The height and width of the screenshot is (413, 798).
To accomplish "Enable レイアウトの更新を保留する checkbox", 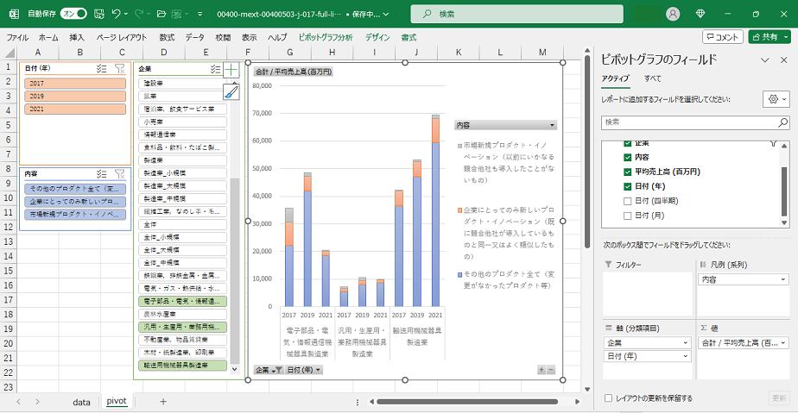I will tap(610, 398).
